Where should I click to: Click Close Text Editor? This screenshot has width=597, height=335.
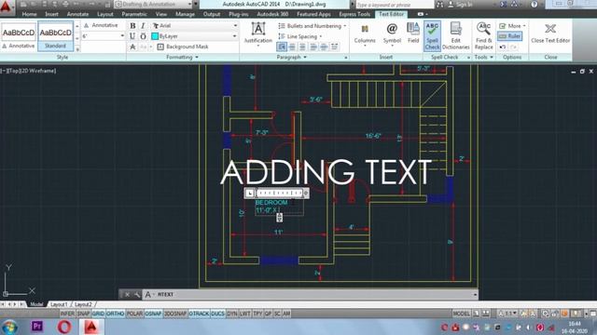[550, 33]
